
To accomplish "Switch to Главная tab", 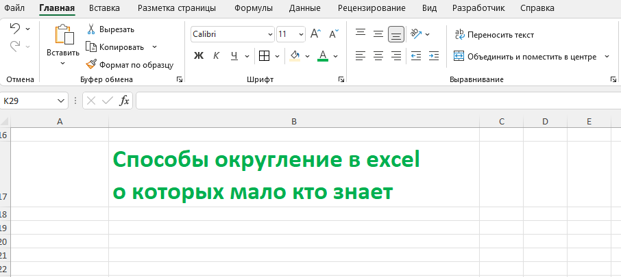I will pyautogui.click(x=57, y=8).
